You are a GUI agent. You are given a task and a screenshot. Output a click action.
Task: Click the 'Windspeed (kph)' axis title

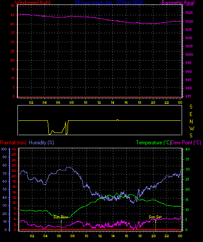[x=33, y=3]
